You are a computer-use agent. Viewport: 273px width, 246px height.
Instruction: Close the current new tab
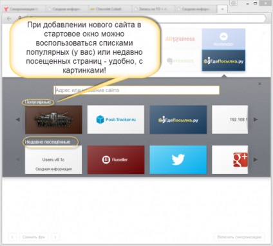pos(222,9)
